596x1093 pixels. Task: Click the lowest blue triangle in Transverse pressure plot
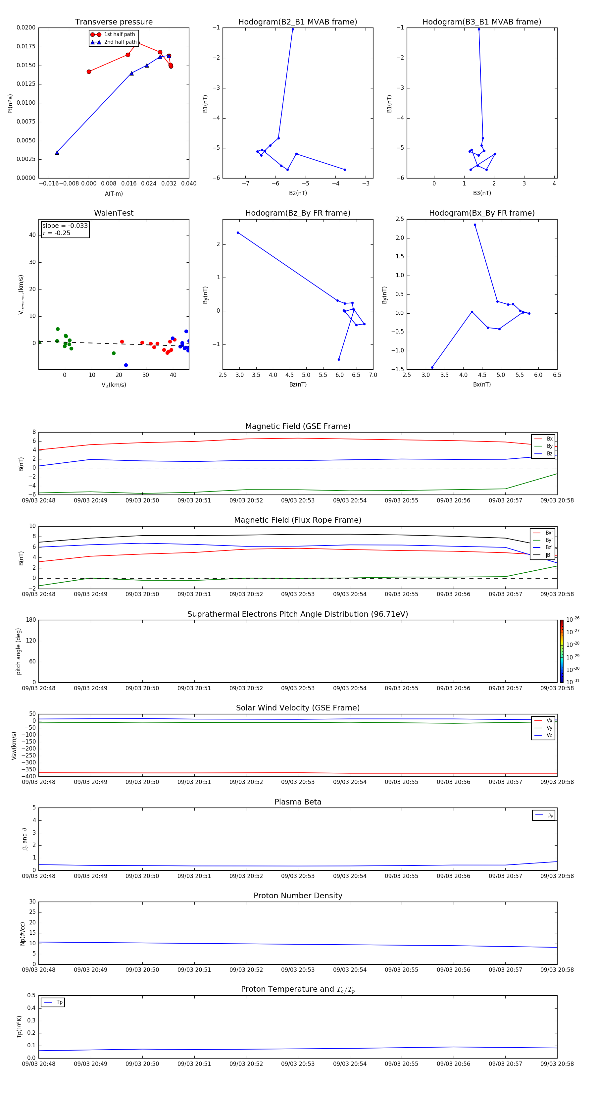click(x=57, y=152)
